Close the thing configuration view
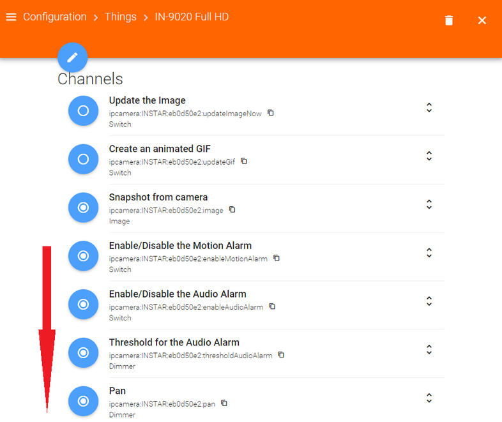The width and height of the screenshot is (502, 422). coord(482,20)
